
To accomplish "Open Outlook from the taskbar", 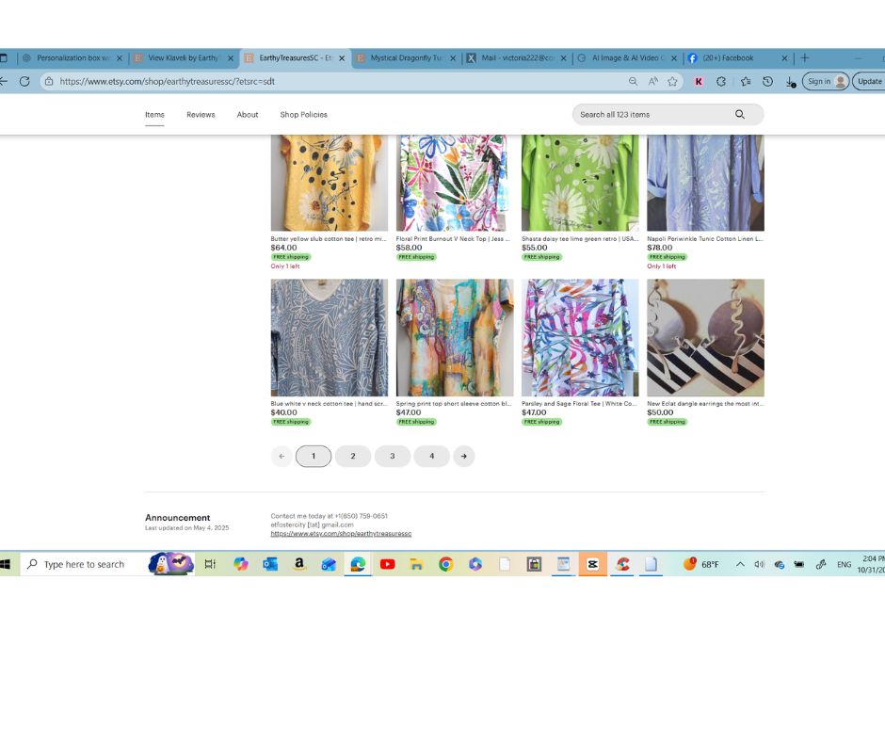I will coord(270,563).
